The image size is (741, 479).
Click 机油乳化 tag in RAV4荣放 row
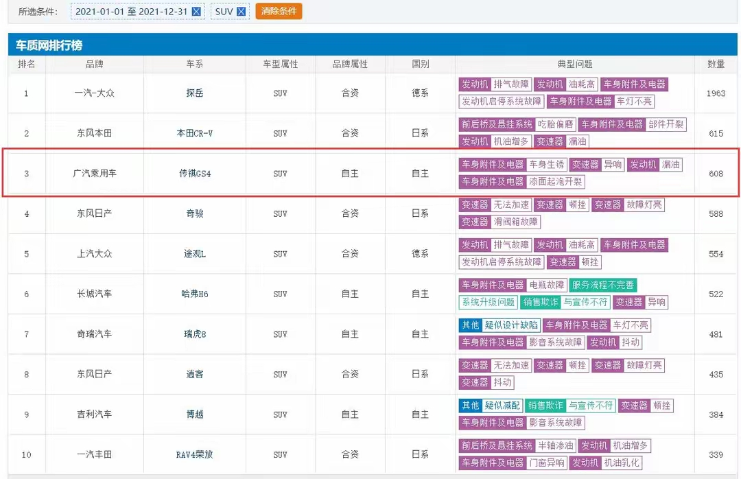click(x=622, y=463)
